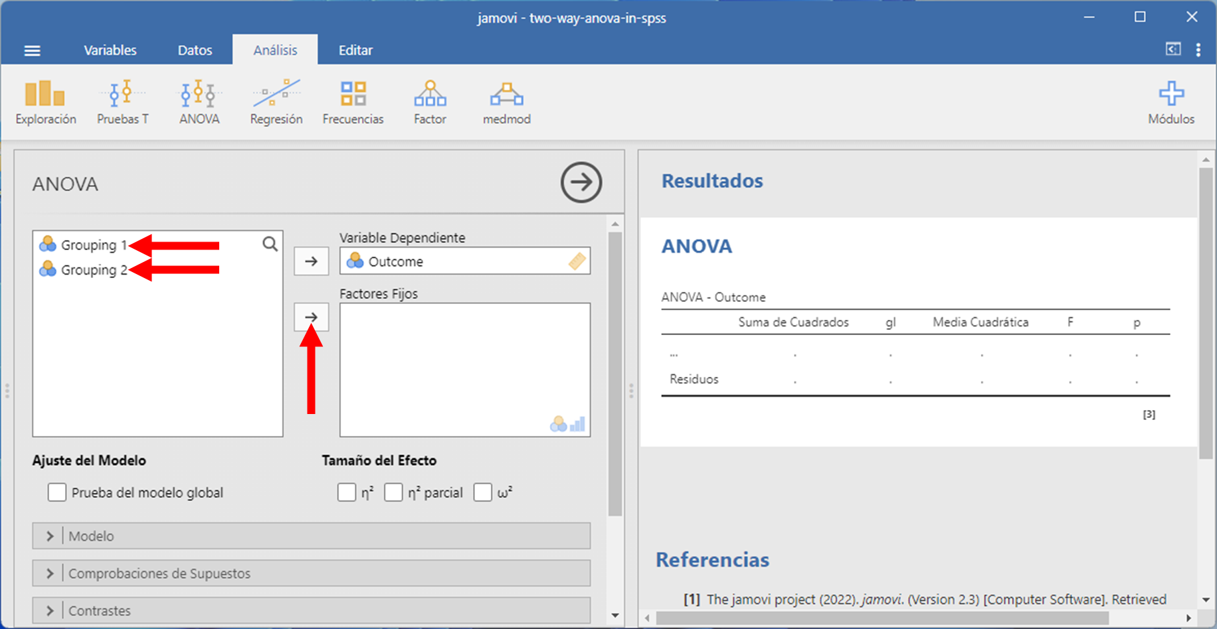This screenshot has width=1217, height=629.
Task: Select Grouping 1 in the variable list
Action: tap(89, 245)
